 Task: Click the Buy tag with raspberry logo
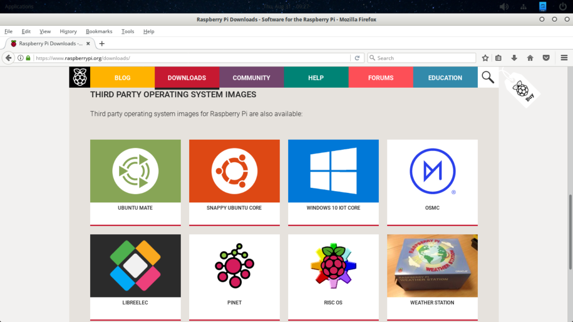(x=522, y=89)
